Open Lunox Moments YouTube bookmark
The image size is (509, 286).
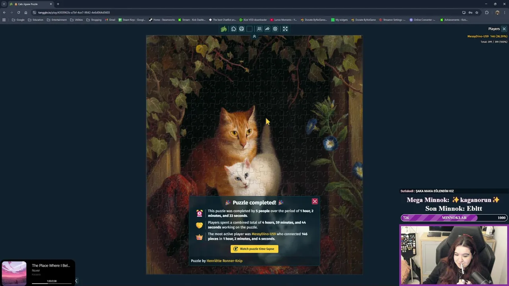tap(284, 20)
